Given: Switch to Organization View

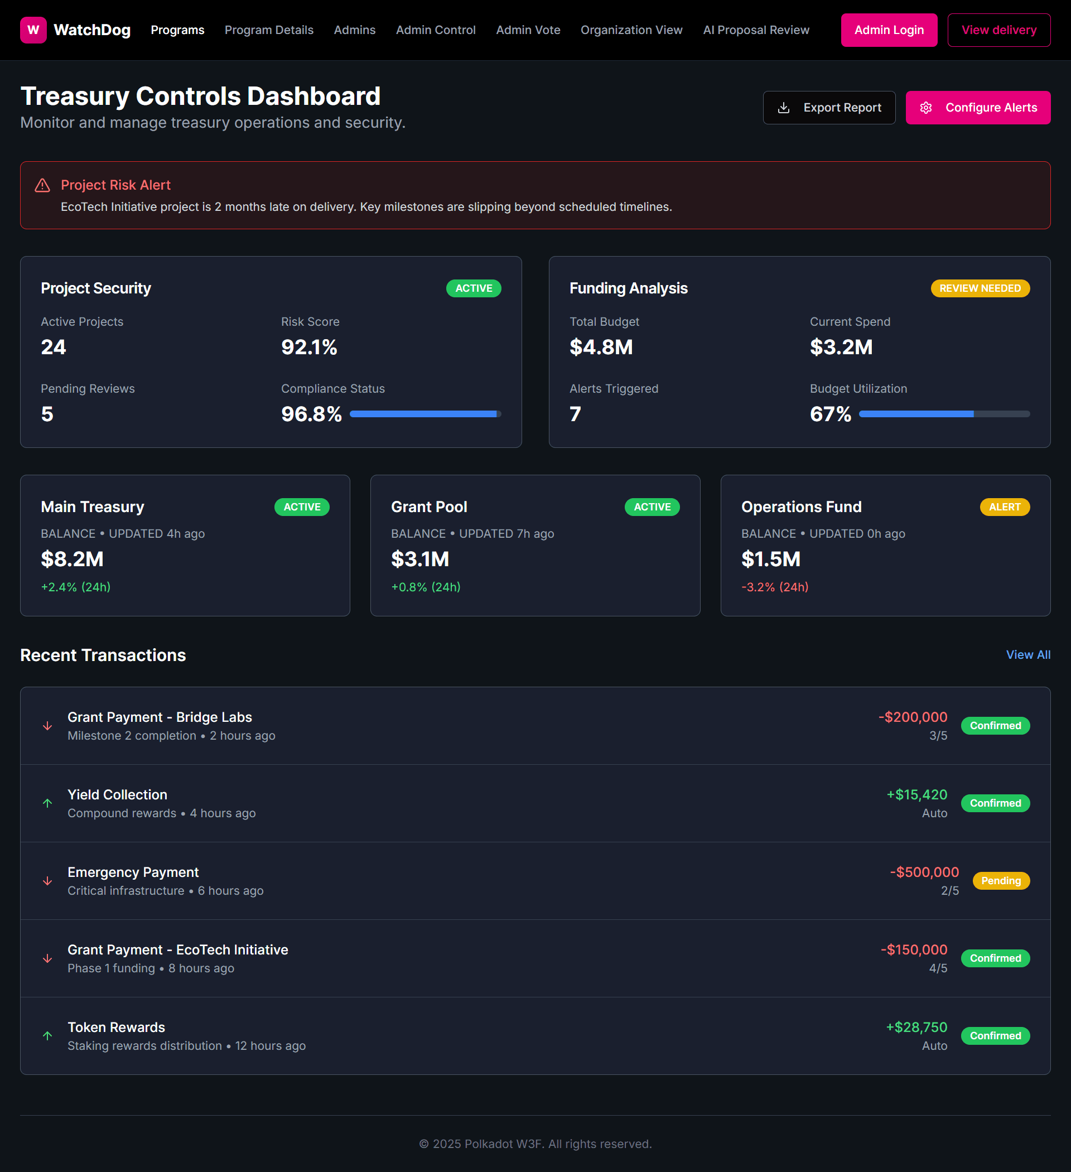Looking at the screenshot, I should pos(631,30).
